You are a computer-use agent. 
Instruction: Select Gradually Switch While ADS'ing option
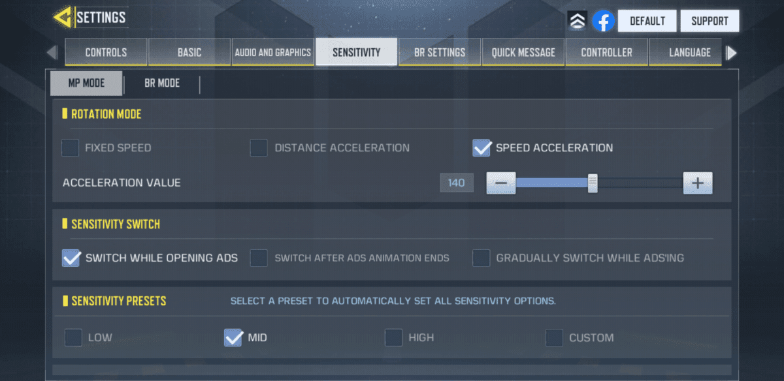pos(482,258)
